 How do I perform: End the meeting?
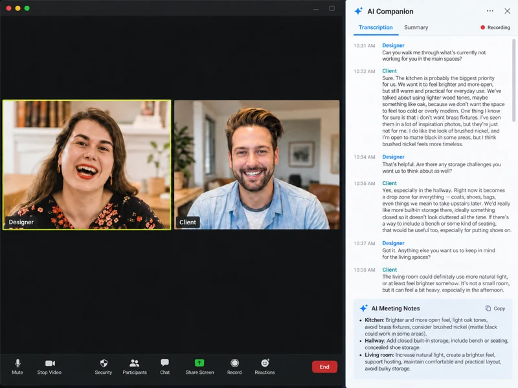click(x=324, y=367)
